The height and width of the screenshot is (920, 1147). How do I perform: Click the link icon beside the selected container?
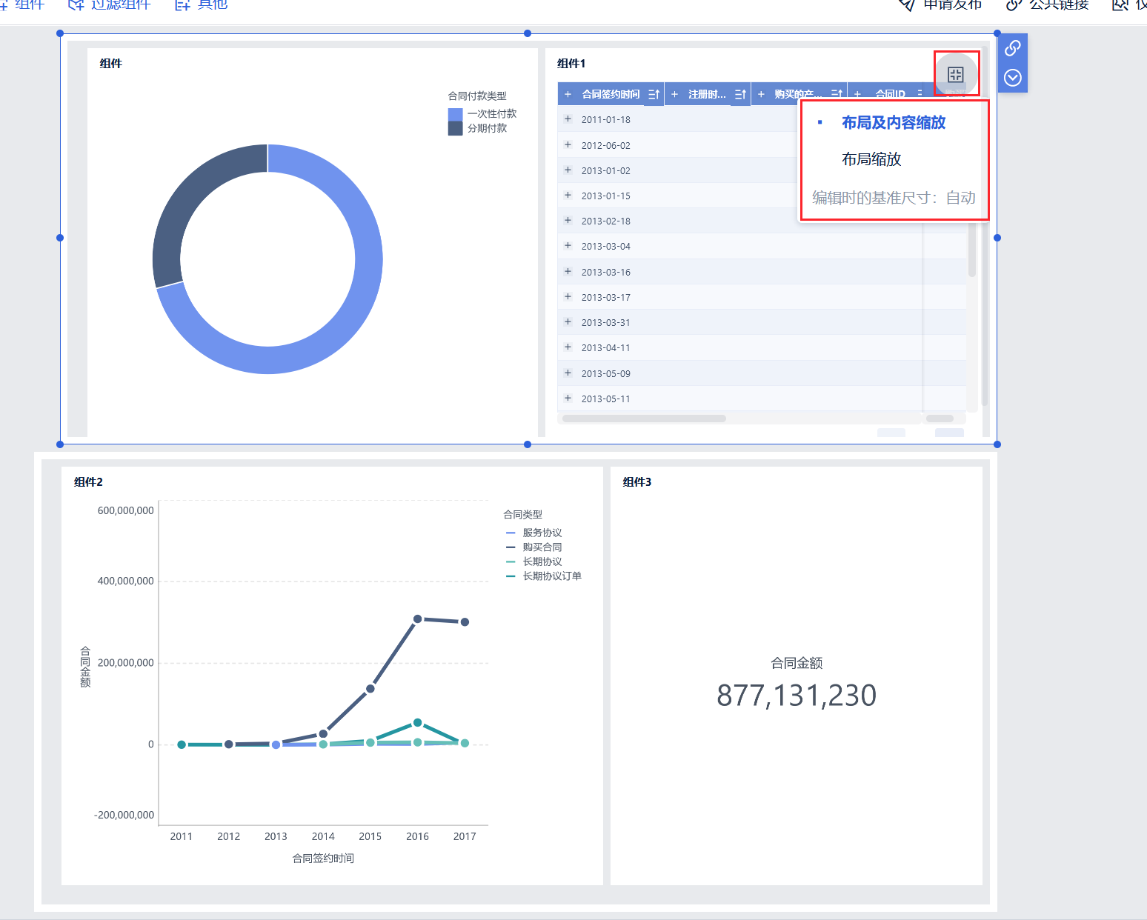click(1013, 48)
